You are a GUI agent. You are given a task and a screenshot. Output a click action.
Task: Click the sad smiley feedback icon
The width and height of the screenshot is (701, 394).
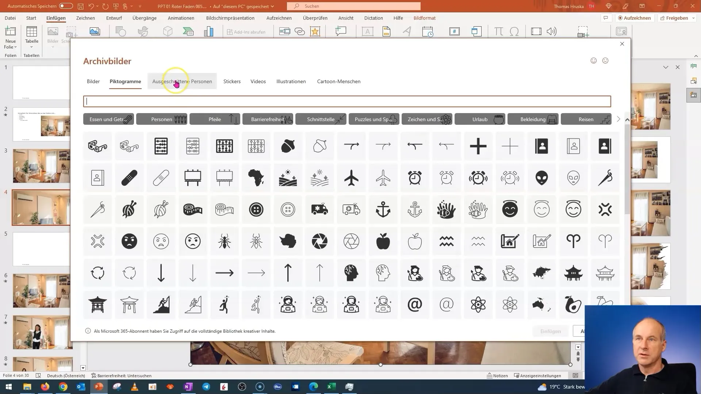coord(605,61)
